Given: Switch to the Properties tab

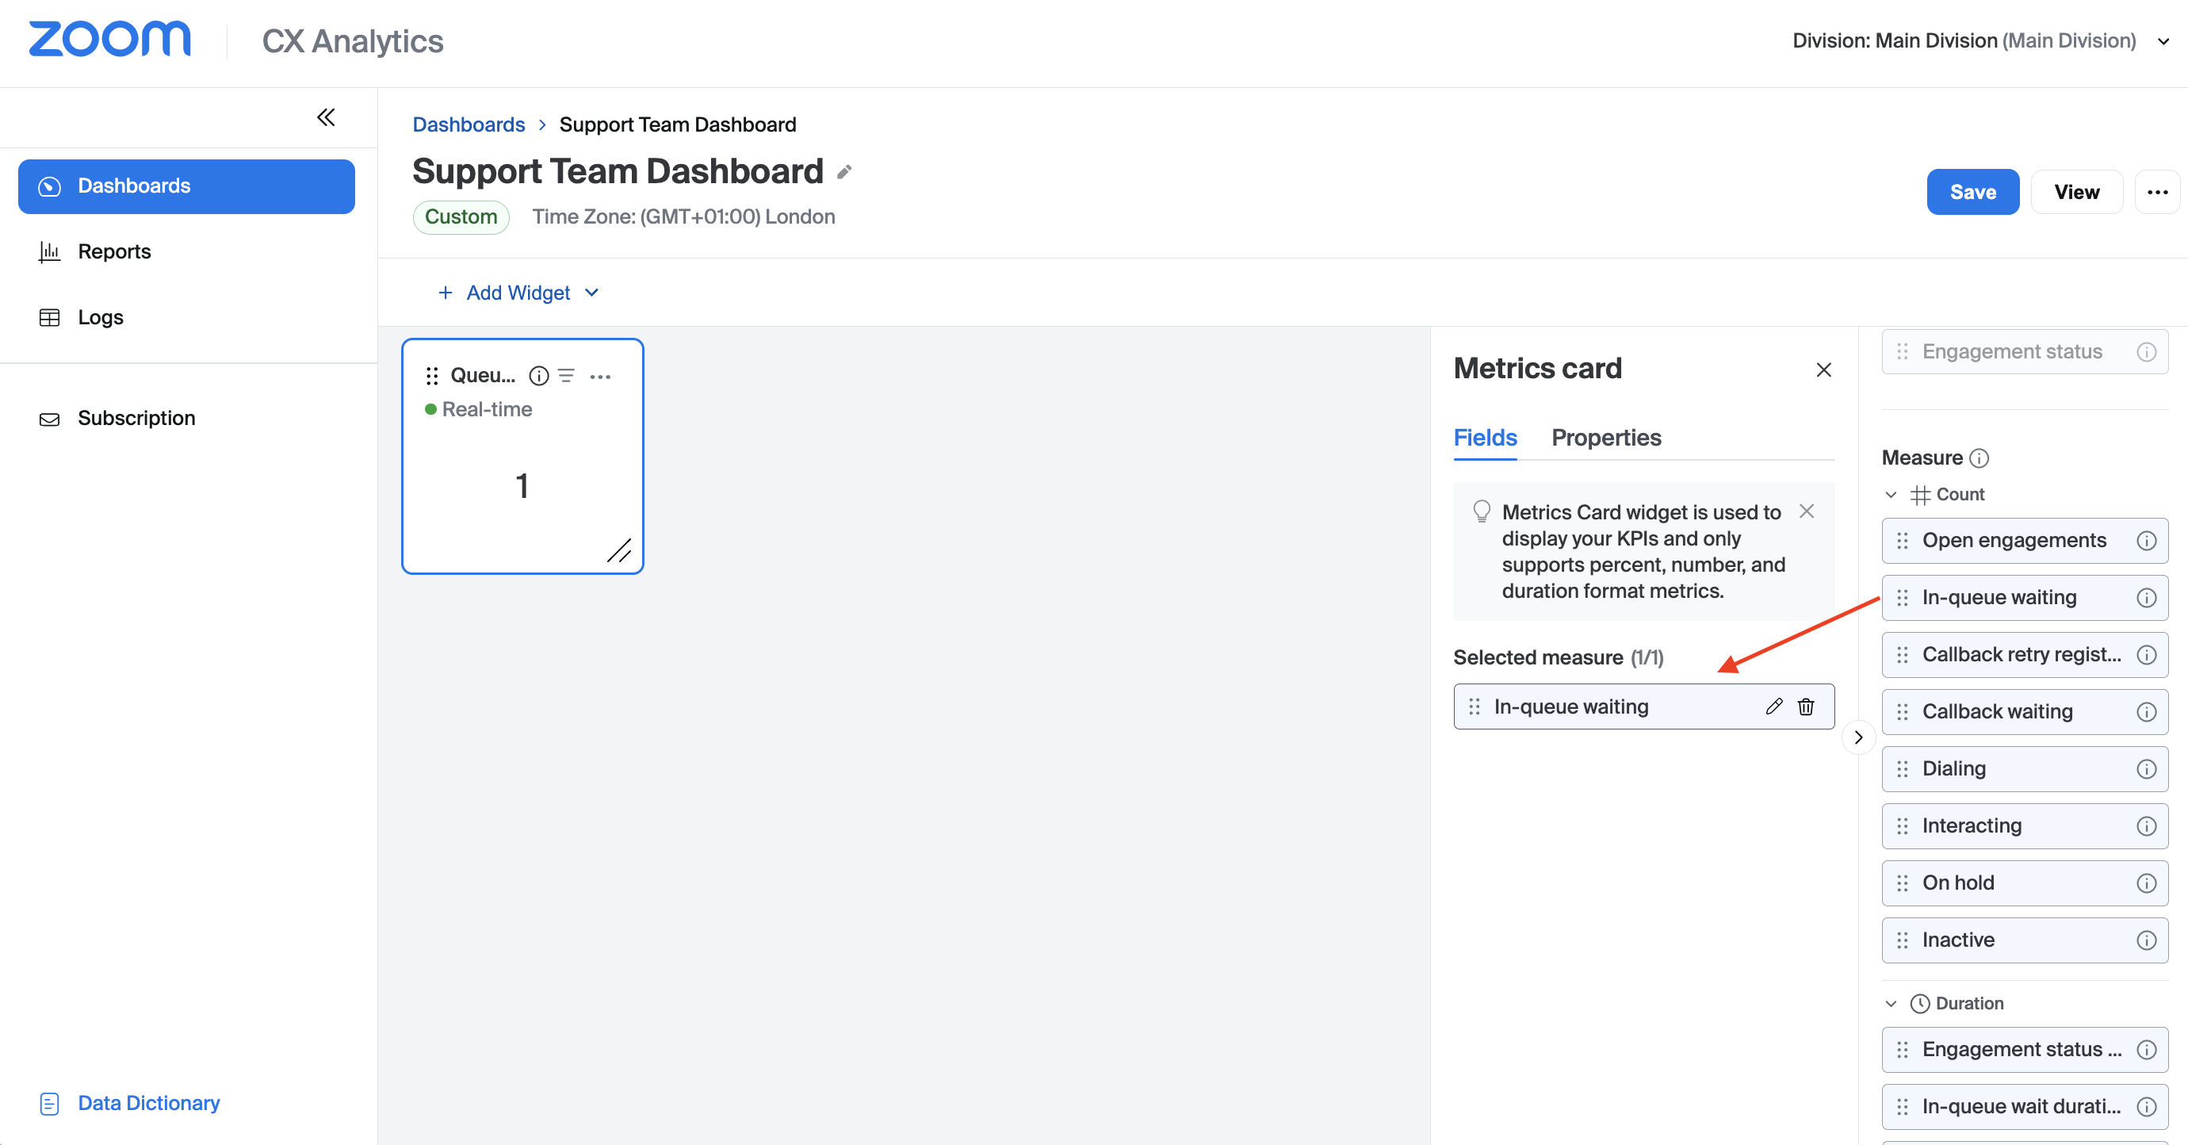Looking at the screenshot, I should tap(1605, 438).
